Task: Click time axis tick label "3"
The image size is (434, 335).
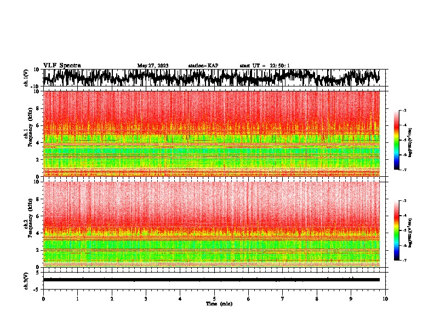Action: pyautogui.click(x=146, y=299)
